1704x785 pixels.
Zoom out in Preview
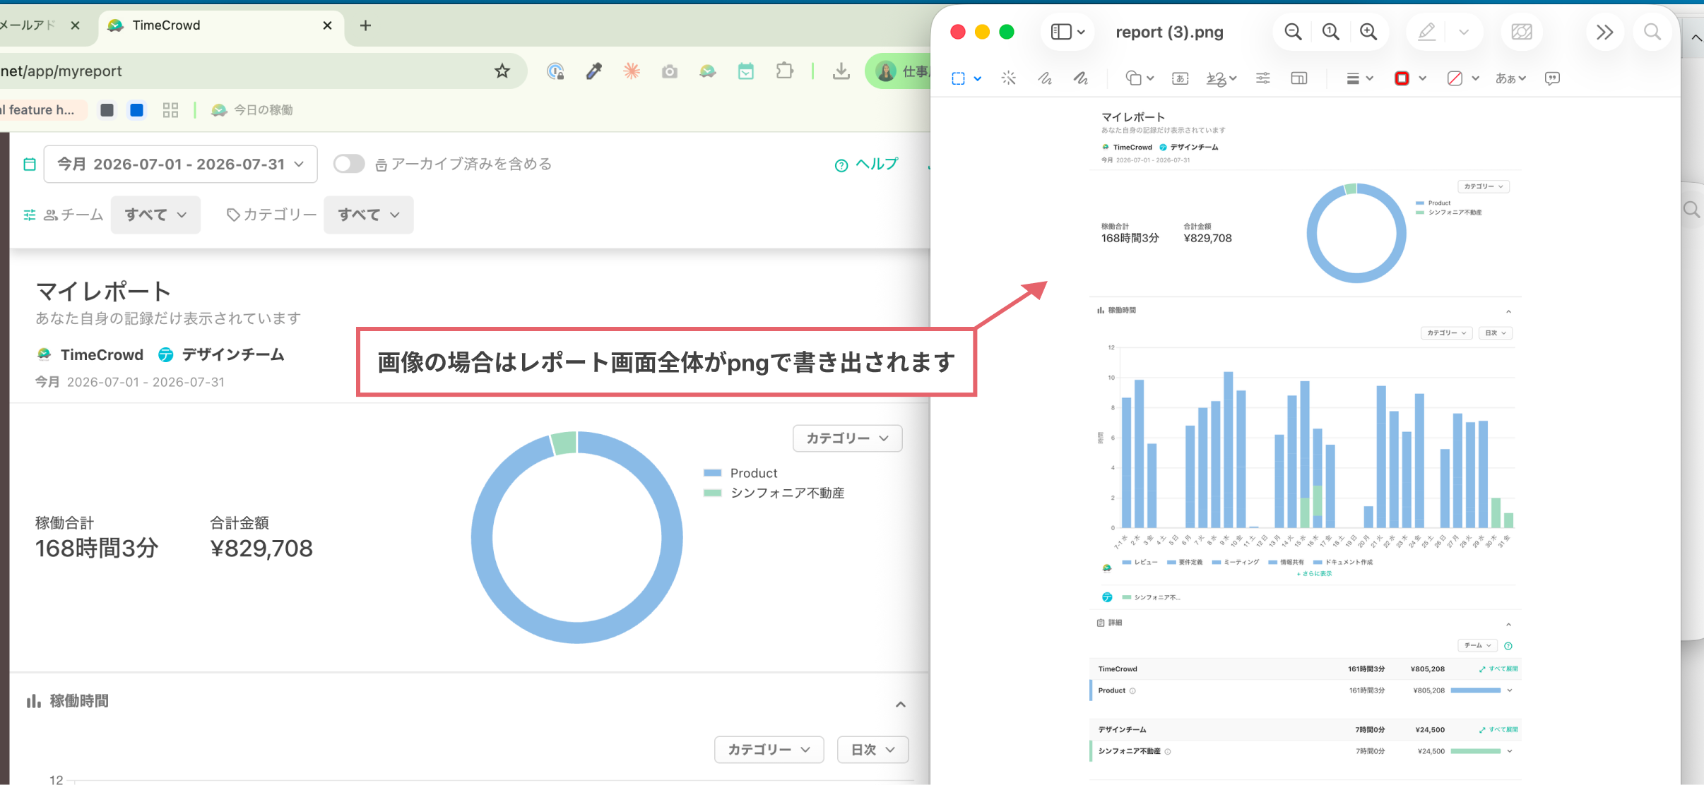1293,32
